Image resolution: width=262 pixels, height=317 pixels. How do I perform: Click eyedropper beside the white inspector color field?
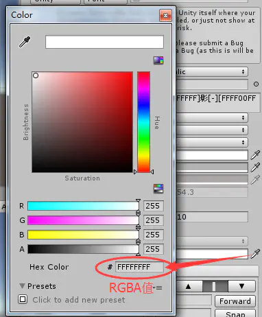click(x=255, y=155)
